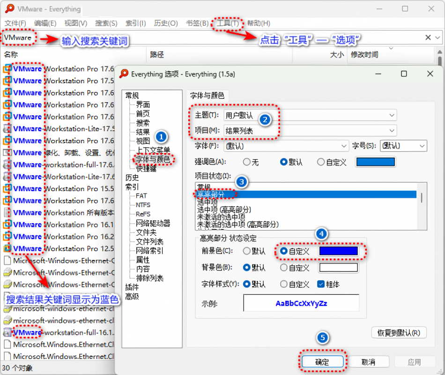Select the 首页 node in options tree

(143, 113)
